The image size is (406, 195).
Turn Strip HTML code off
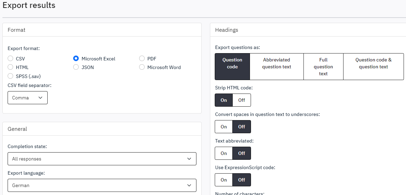click(242, 100)
